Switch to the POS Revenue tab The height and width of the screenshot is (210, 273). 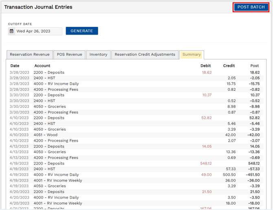[69, 55]
